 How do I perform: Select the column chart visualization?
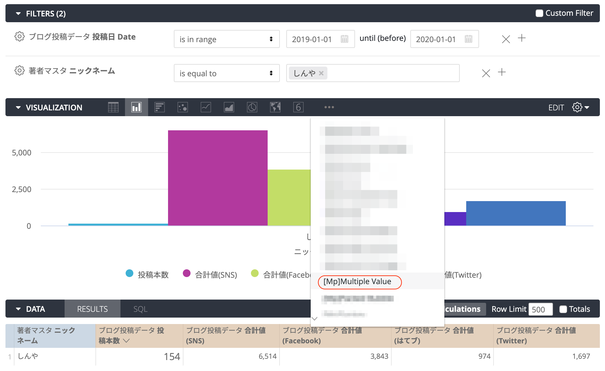pyautogui.click(x=136, y=107)
